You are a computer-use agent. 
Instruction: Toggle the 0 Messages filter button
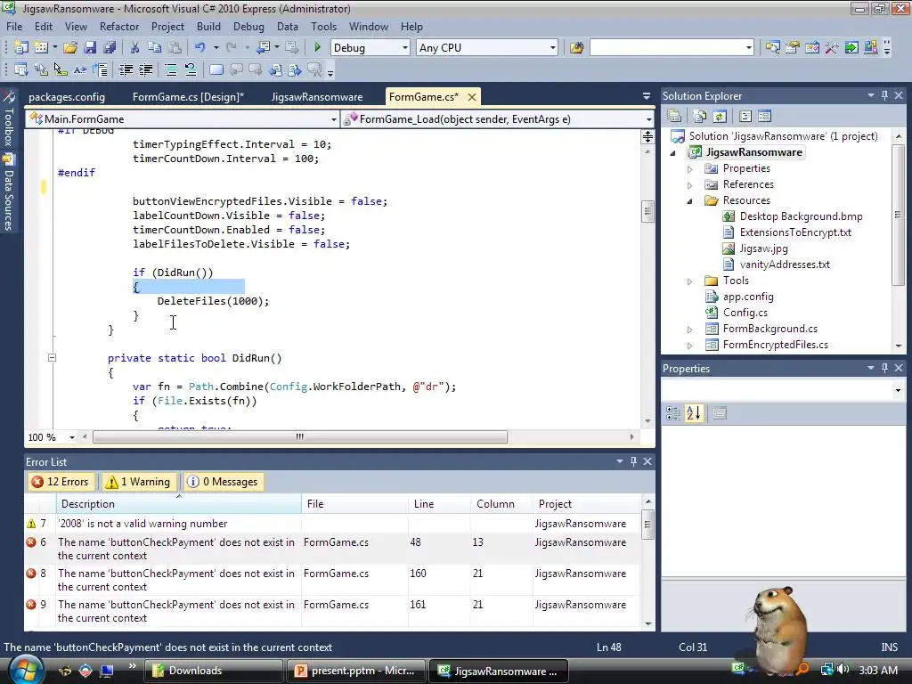pos(223,482)
